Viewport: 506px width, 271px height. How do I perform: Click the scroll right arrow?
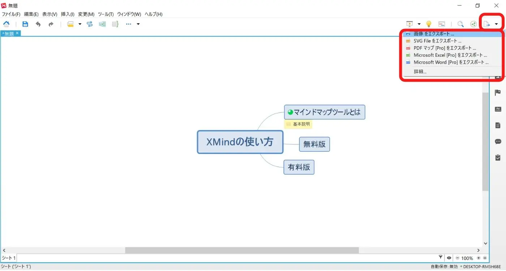coord(479,250)
